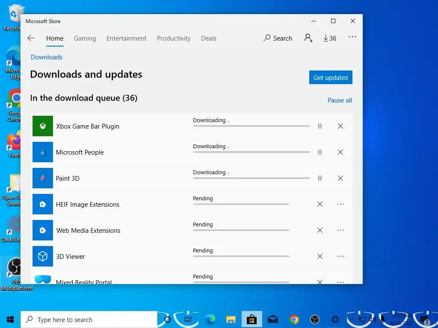Image resolution: width=438 pixels, height=328 pixels.
Task: Open Microsoft Edge from the taskbar
Action: click(210, 319)
